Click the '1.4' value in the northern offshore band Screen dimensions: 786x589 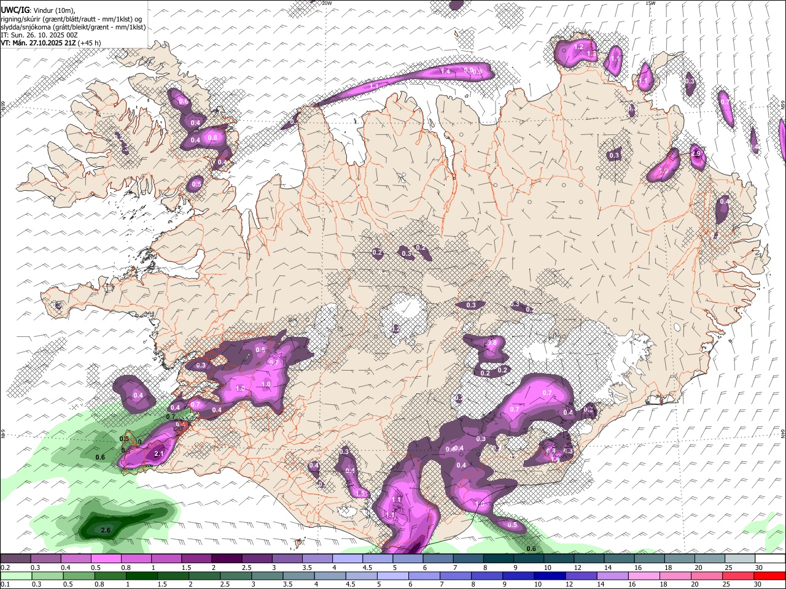[x=445, y=72]
